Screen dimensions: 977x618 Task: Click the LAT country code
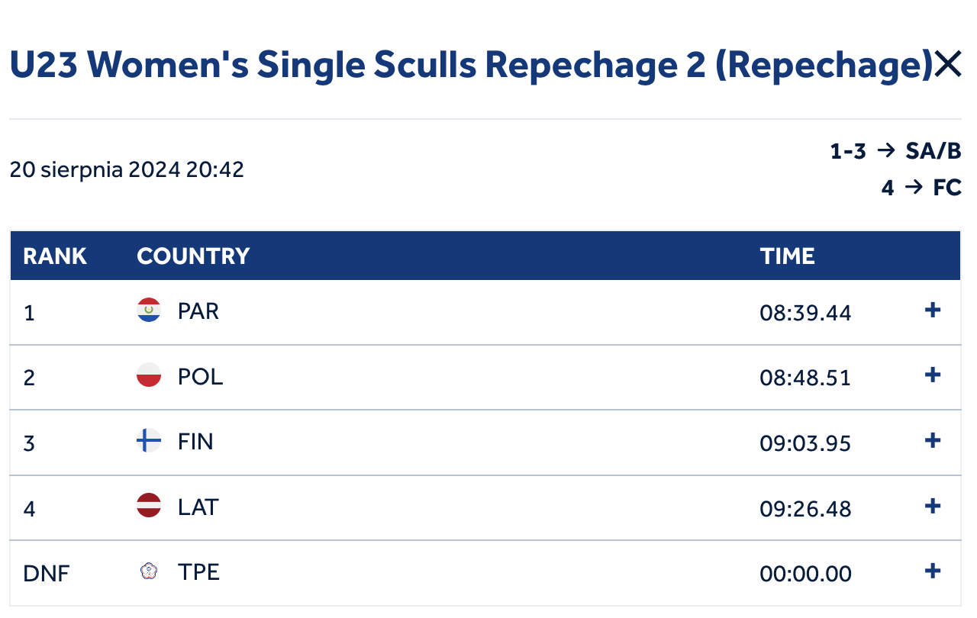[198, 507]
